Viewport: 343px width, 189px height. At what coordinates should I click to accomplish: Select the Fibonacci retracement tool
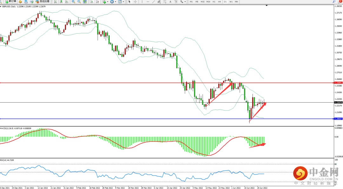[165, 2]
